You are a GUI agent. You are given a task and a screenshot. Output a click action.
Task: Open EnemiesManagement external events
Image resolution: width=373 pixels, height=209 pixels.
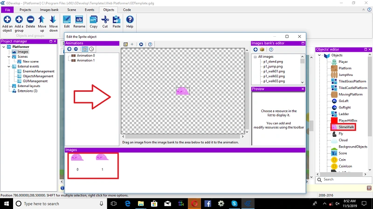(39, 71)
